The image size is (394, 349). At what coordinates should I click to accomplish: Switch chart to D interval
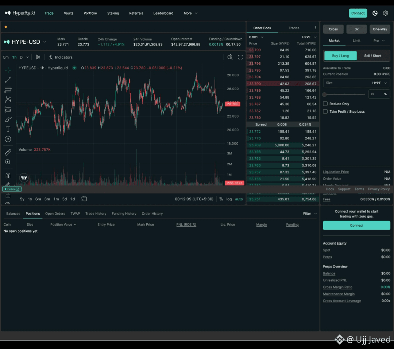(x=21, y=57)
